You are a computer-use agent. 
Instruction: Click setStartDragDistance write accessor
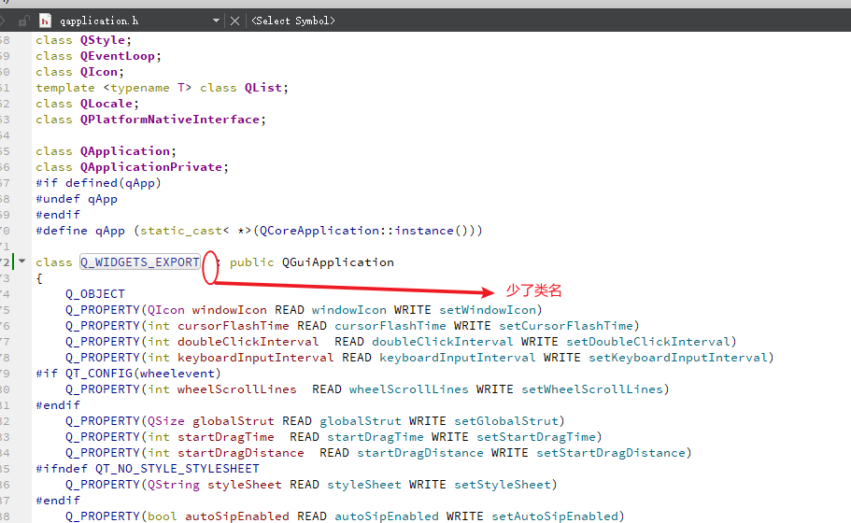[x=611, y=452]
